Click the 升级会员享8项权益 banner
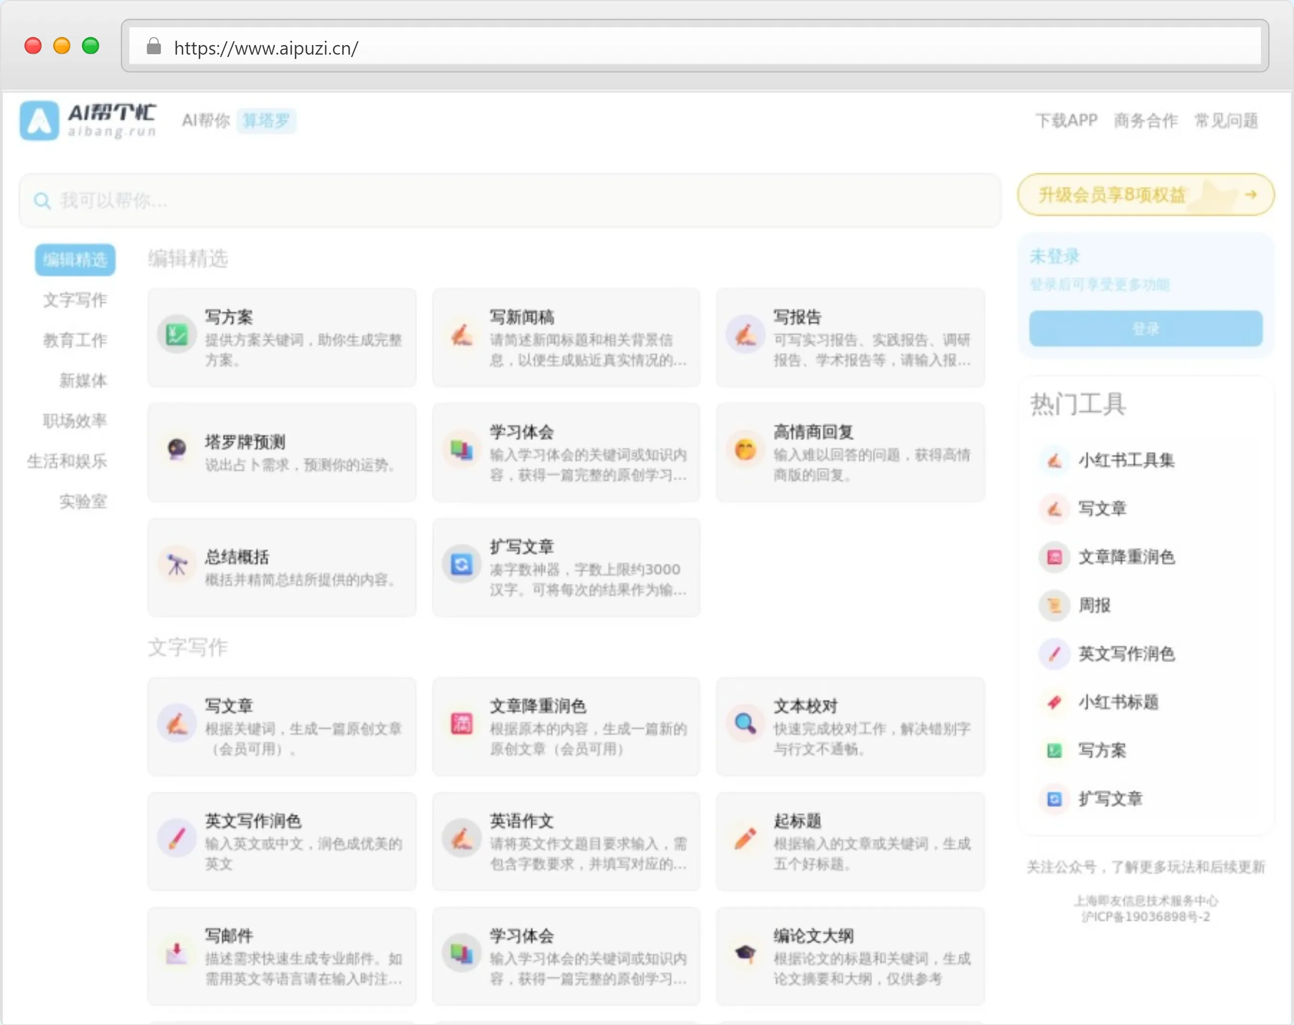 [1146, 195]
